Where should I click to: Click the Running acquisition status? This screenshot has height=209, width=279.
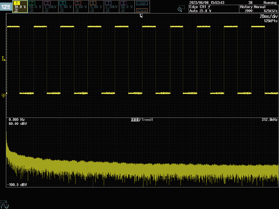pos(270,3)
